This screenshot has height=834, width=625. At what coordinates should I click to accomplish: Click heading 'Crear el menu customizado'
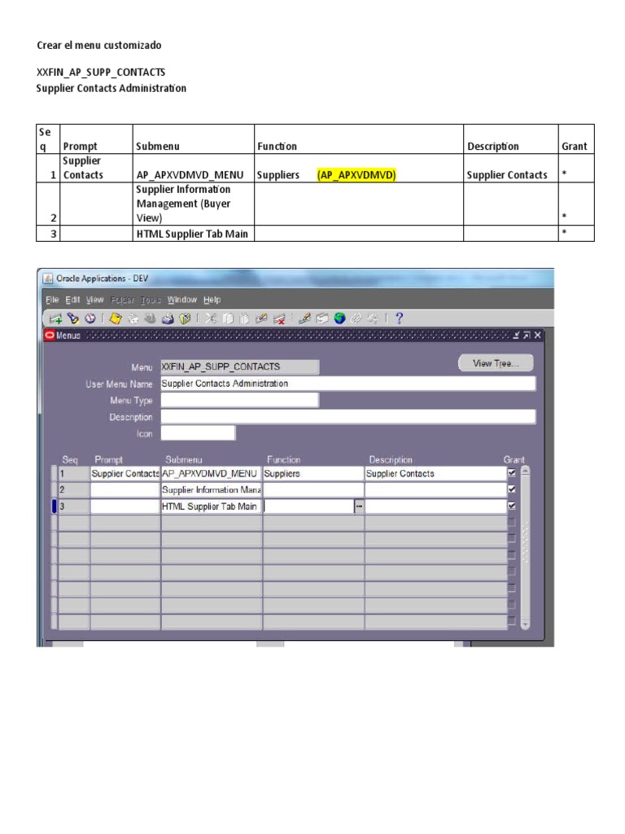[98, 46]
